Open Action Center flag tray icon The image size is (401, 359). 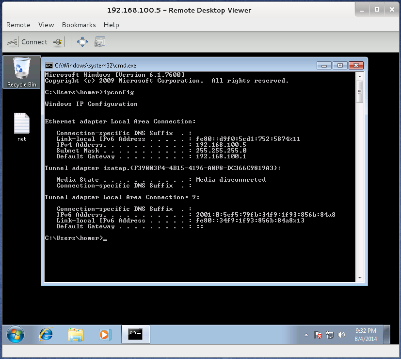pos(318,335)
